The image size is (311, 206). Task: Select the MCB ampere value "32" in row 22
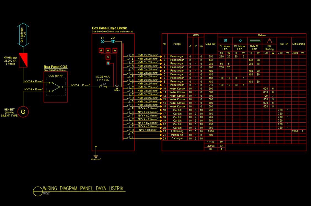coord(190,131)
